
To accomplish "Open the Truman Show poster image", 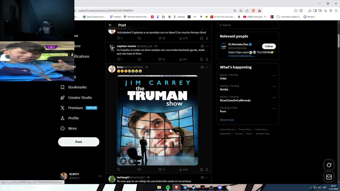I will [158, 120].
